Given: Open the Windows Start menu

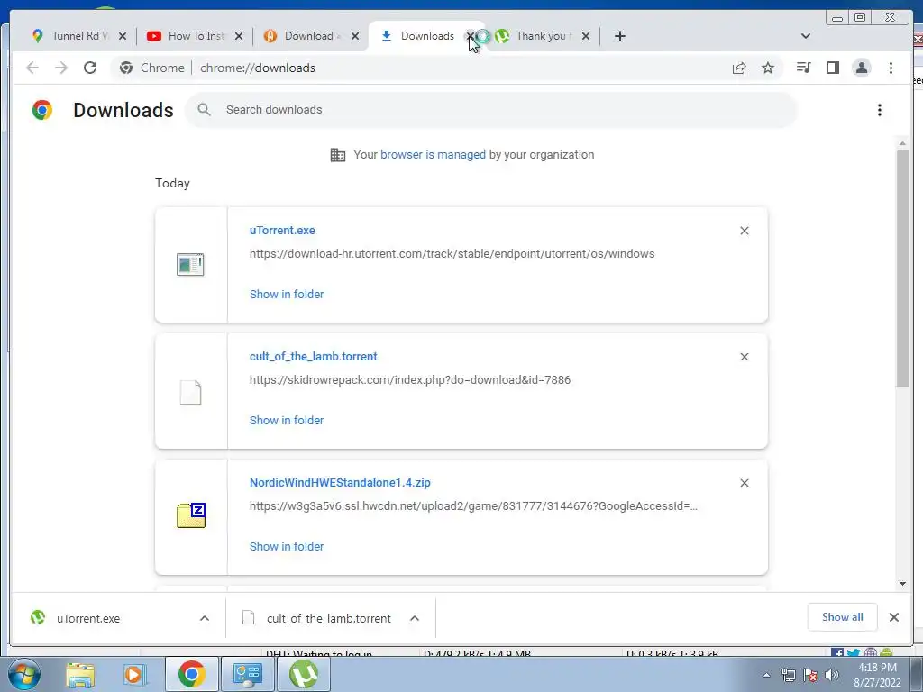Looking at the screenshot, I should coord(24,674).
